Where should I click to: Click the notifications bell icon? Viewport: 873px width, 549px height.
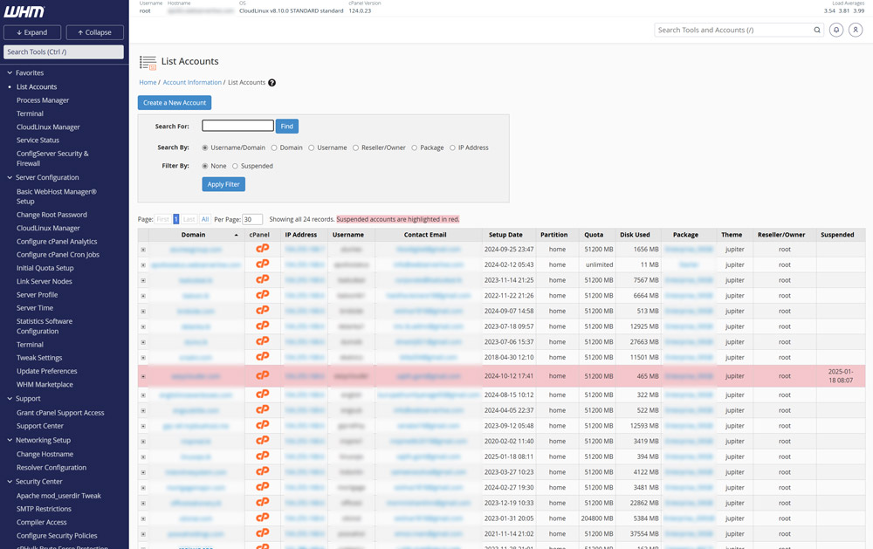click(x=835, y=30)
